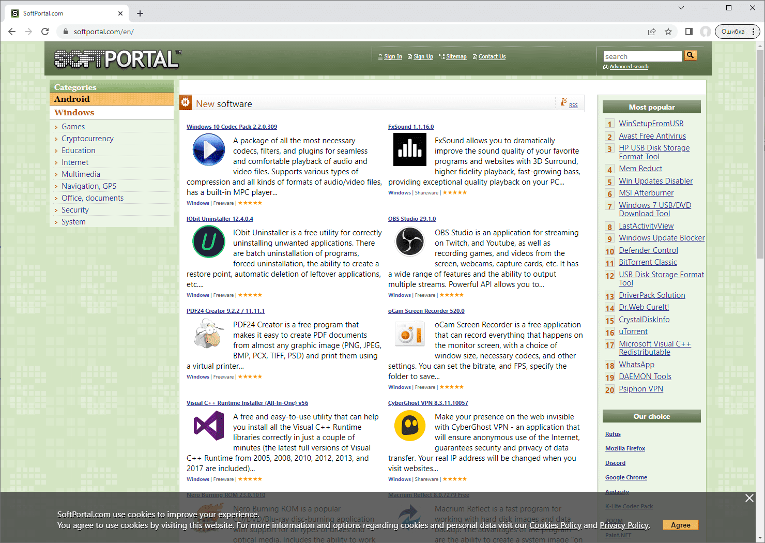Click the IObit Uninstaller green U icon
This screenshot has height=543, width=765.
click(209, 242)
